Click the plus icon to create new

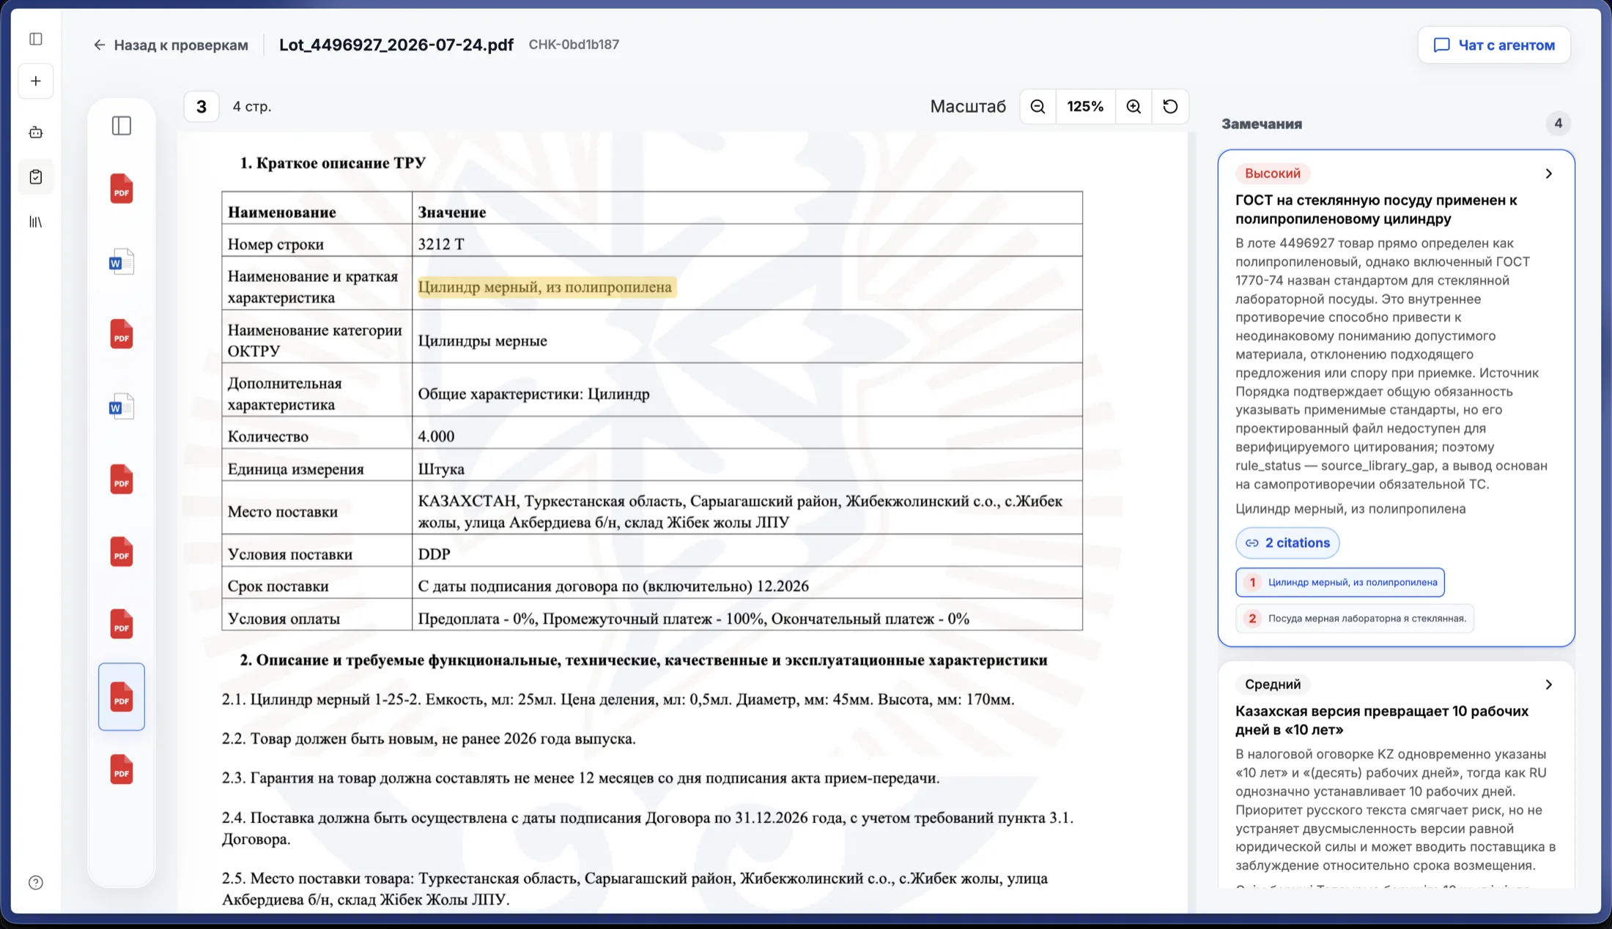pos(36,81)
